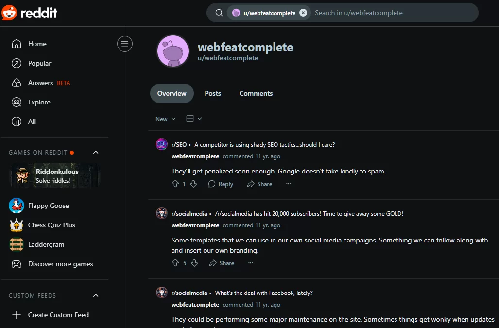Clear the u/webfeatcomplete search filter

point(303,13)
